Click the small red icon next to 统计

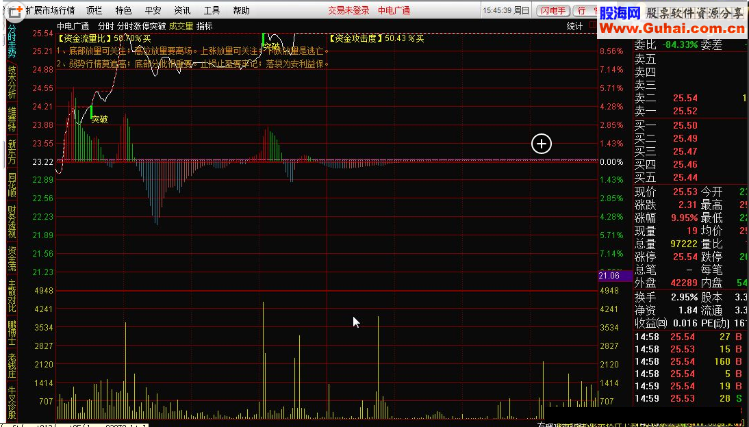click(x=592, y=26)
